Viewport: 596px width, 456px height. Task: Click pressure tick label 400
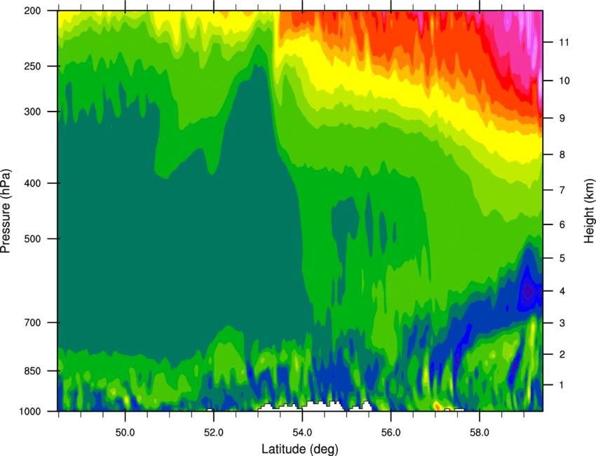coord(33,183)
